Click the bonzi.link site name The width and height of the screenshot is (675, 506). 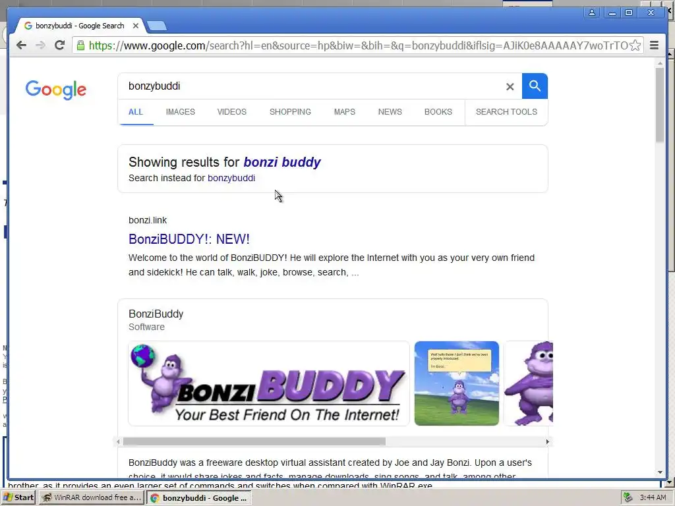tap(148, 220)
